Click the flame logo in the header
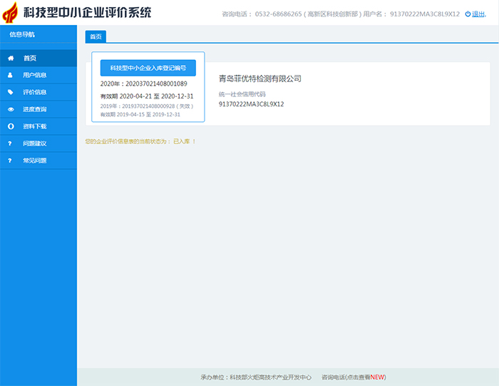Image resolution: width=499 pixels, height=386 pixels. click(10, 12)
